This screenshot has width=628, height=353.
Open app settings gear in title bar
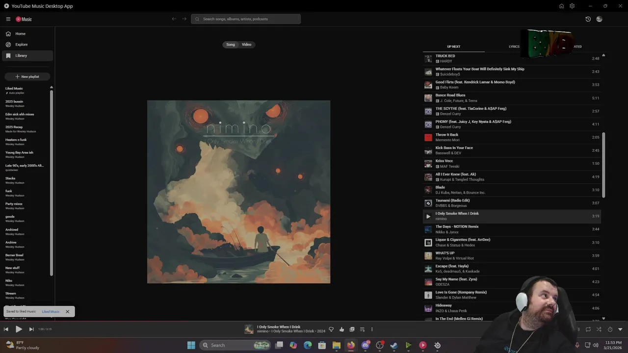point(572,6)
